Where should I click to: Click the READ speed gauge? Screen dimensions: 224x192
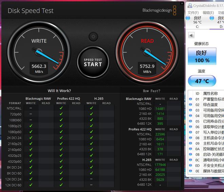(147, 52)
